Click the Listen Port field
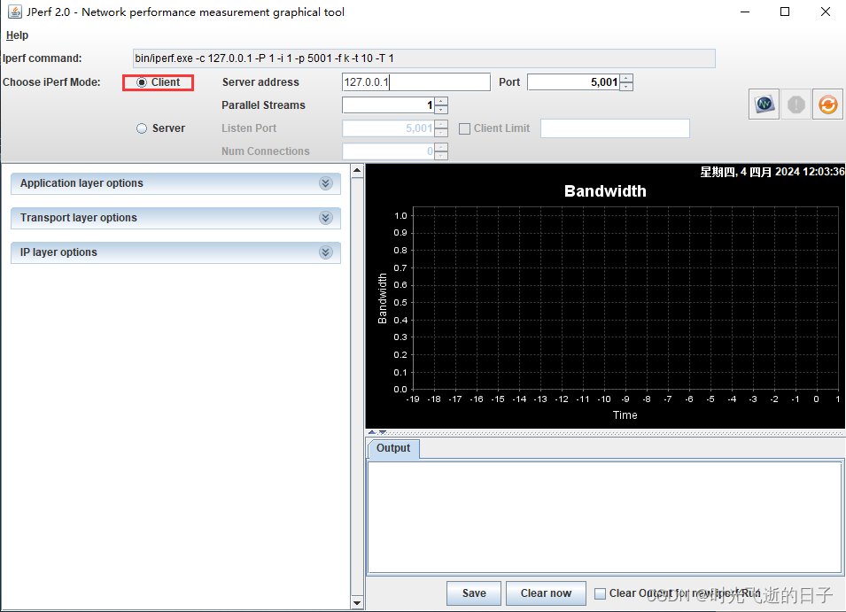846x612 pixels. click(x=389, y=128)
